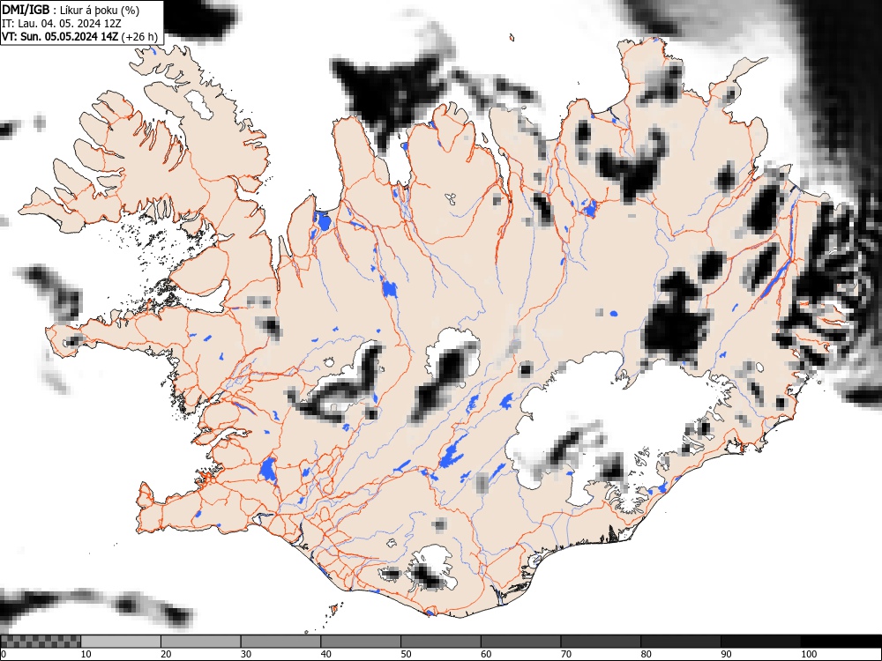Screen dimensions: 882x661
Task: Click the 10–20% light gray legend swatch
Action: pyautogui.click(x=121, y=642)
